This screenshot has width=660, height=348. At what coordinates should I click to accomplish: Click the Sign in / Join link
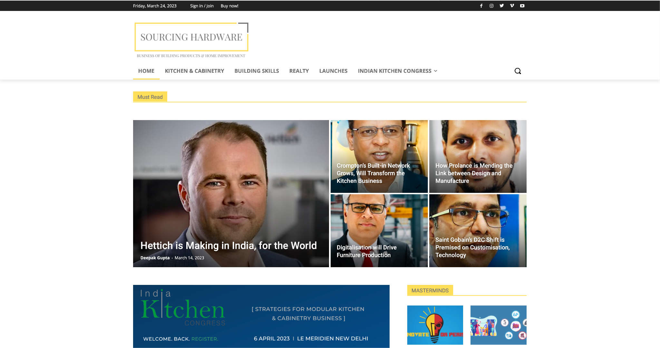pos(202,6)
